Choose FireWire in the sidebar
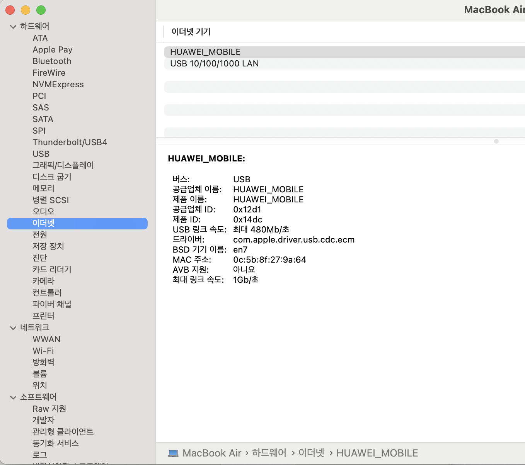This screenshot has width=525, height=465. [x=49, y=73]
